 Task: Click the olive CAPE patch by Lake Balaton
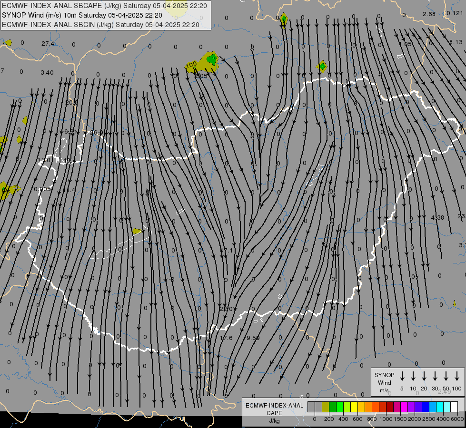click(137, 231)
